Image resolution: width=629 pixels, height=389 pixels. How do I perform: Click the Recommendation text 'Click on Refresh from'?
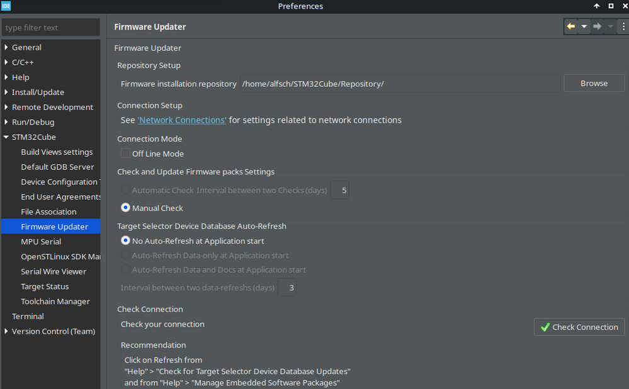[x=163, y=360]
